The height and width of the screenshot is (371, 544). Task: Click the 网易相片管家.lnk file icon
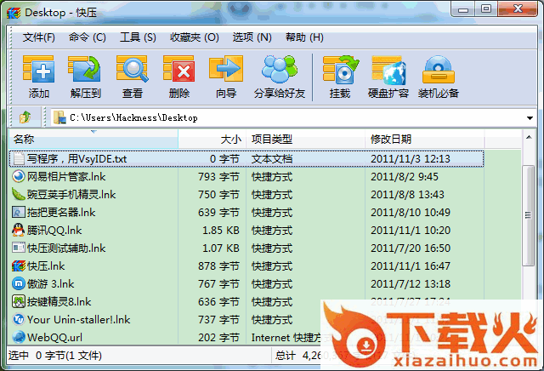point(18,176)
